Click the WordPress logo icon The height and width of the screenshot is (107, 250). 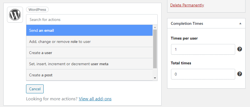click(x=15, y=14)
